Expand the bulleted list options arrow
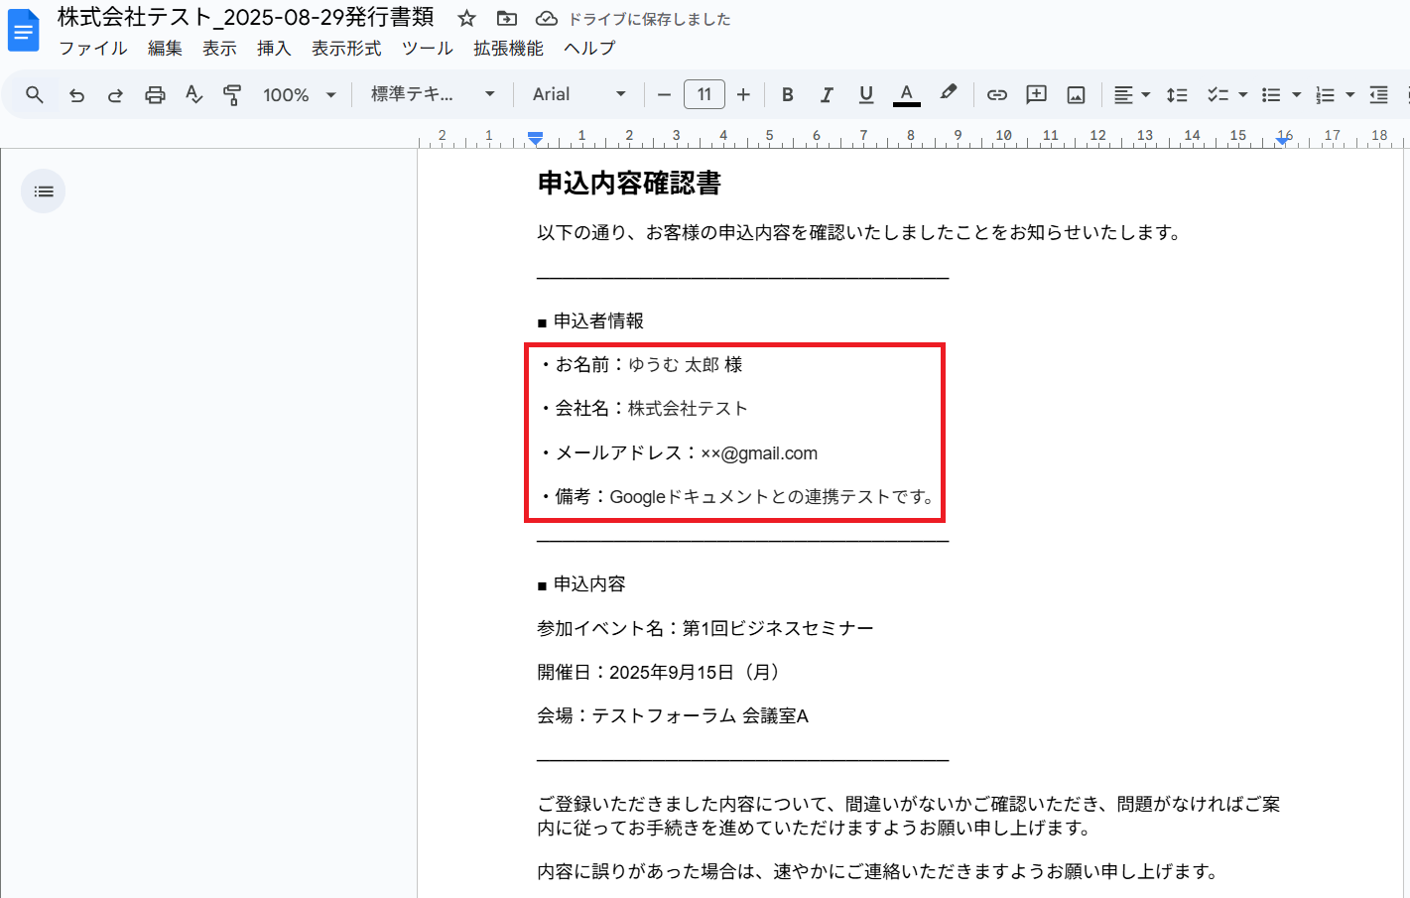This screenshot has width=1410, height=898. click(x=1297, y=94)
